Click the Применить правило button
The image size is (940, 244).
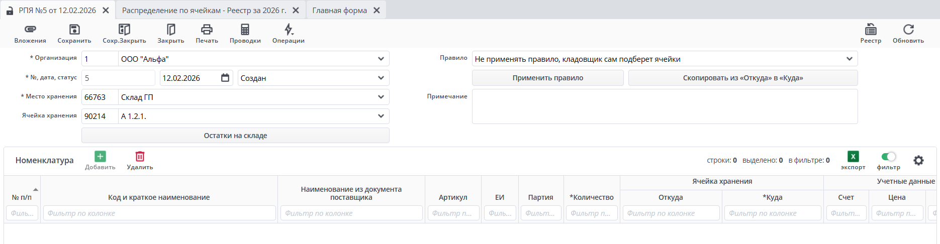tap(547, 78)
